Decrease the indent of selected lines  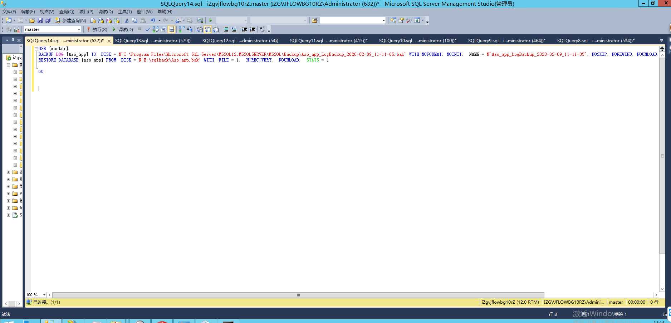click(x=245, y=30)
